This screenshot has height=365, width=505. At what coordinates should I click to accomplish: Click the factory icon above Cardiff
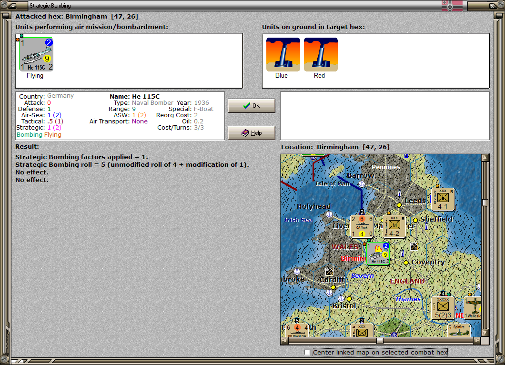pyautogui.click(x=329, y=272)
